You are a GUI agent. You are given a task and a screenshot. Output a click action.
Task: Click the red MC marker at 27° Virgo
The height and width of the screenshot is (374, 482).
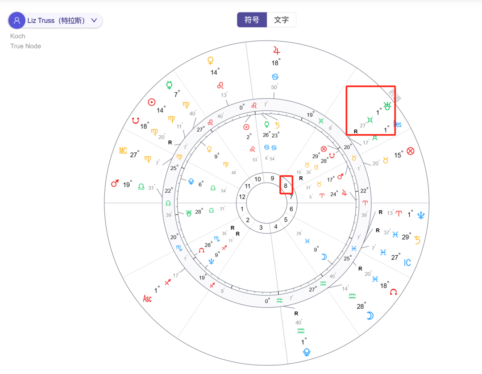(123, 150)
